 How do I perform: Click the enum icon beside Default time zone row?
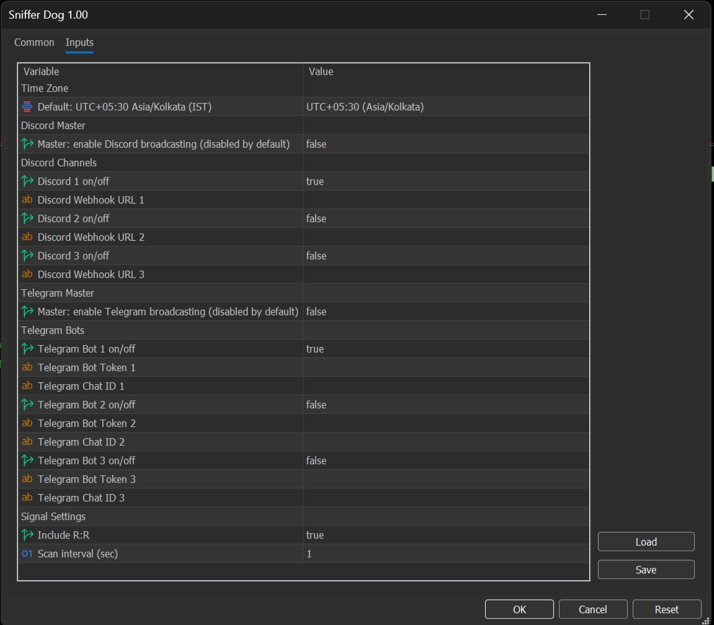click(27, 107)
